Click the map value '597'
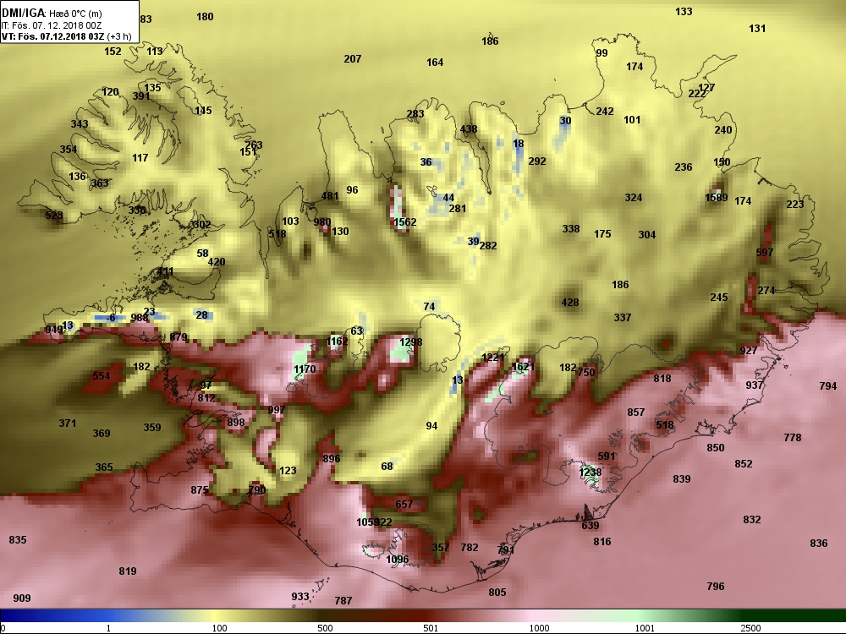 coord(765,252)
